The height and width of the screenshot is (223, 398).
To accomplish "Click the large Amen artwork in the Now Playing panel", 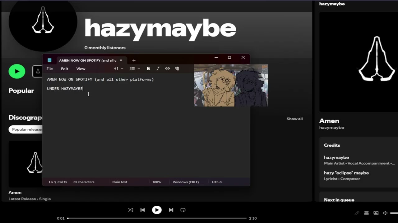I will 359,62.
